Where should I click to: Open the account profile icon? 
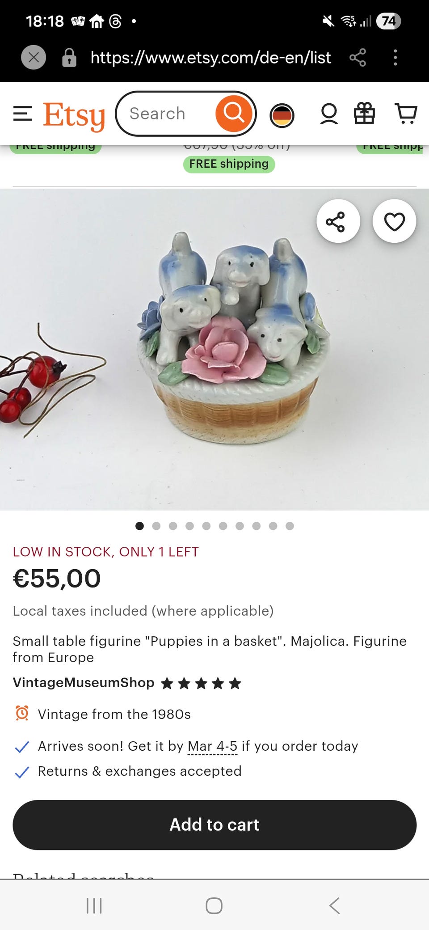tap(329, 114)
